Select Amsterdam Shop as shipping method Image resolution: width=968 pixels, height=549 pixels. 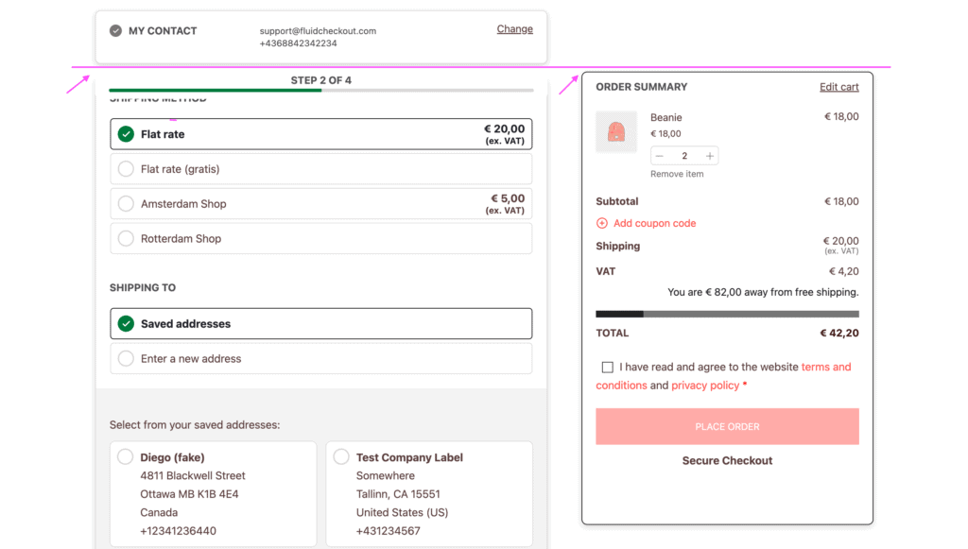click(x=125, y=203)
